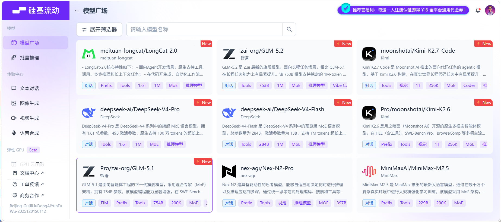
Task: Click the 对话 tag on DeepSeek-V4-Pro card
Action: 89,144
